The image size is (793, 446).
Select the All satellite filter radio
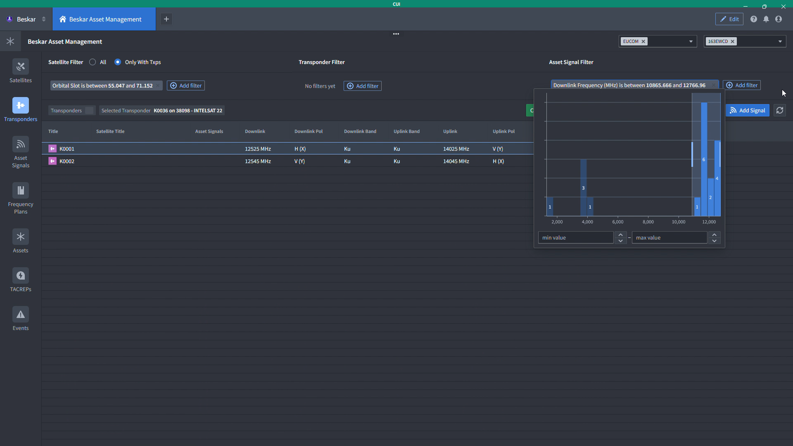tap(93, 62)
